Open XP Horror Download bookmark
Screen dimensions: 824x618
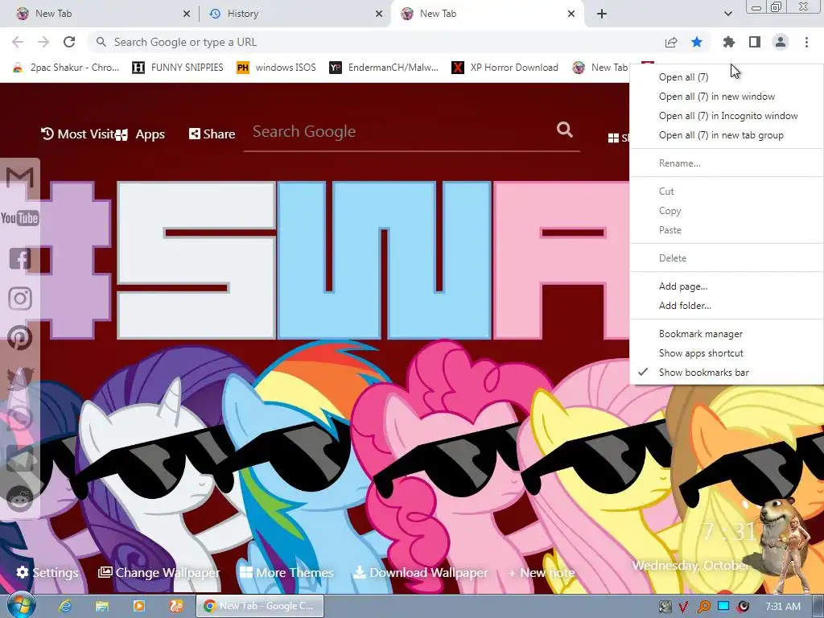[505, 68]
